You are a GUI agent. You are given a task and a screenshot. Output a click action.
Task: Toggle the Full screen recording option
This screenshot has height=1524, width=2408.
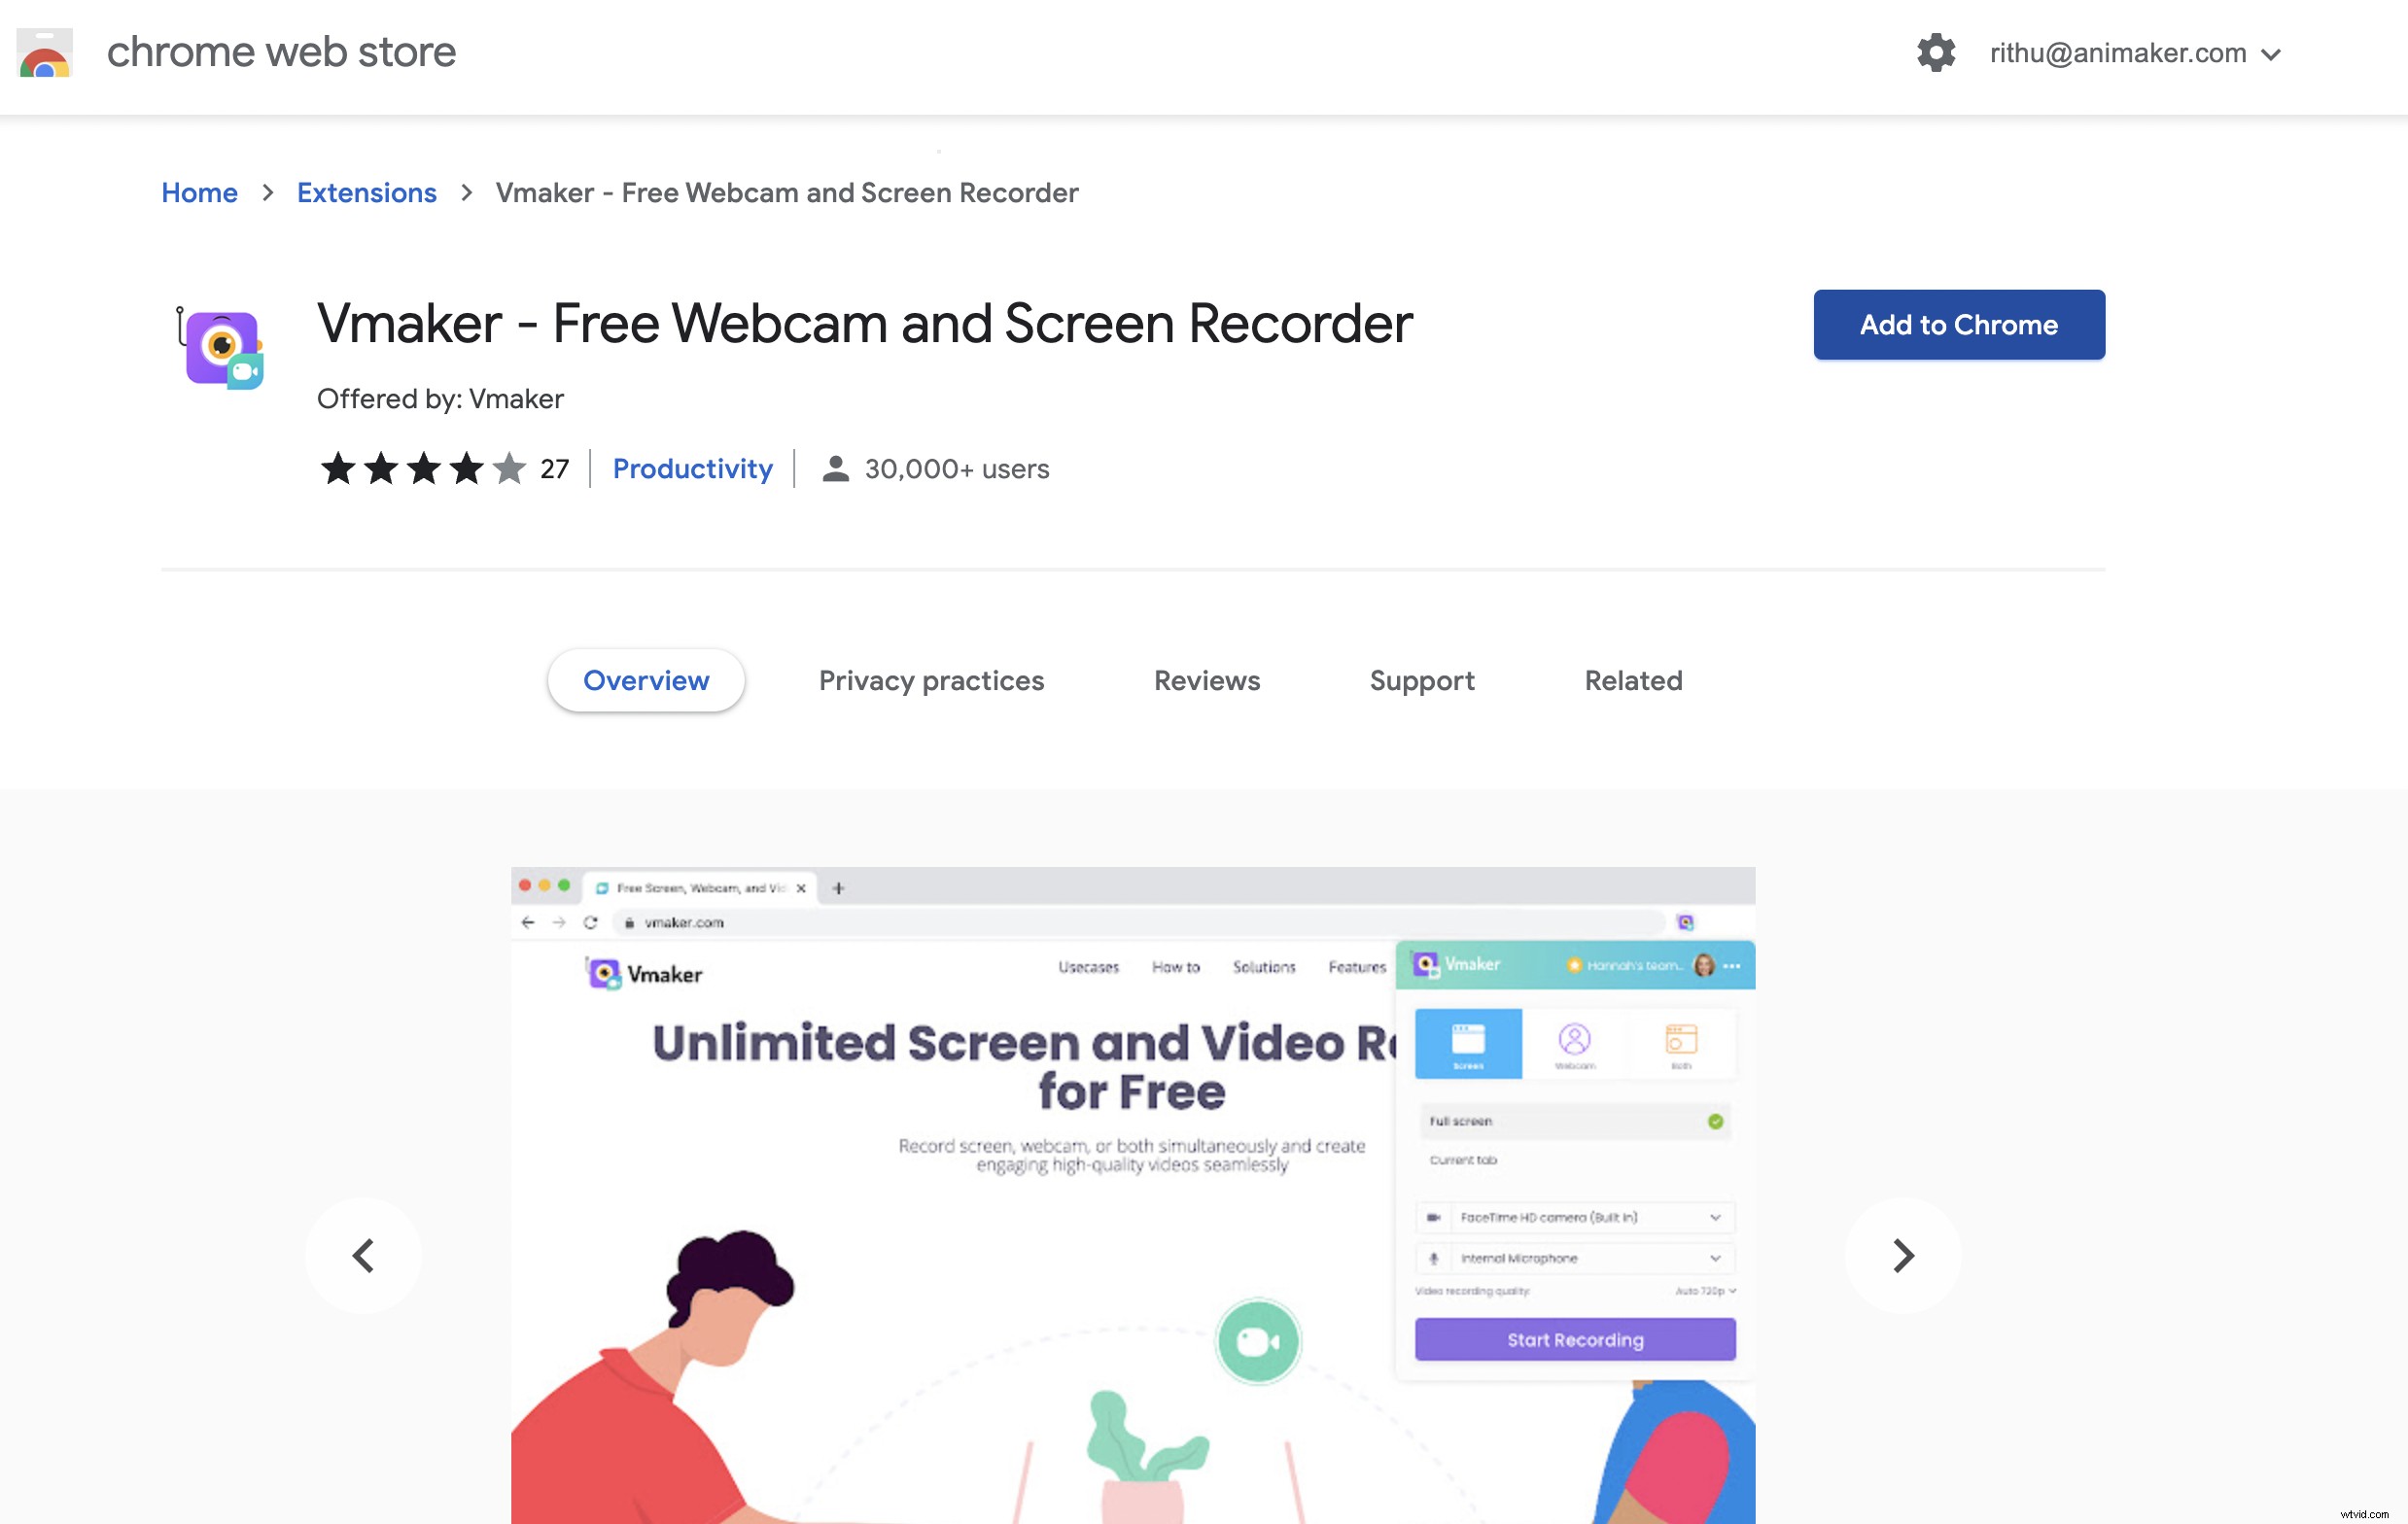point(1716,1121)
